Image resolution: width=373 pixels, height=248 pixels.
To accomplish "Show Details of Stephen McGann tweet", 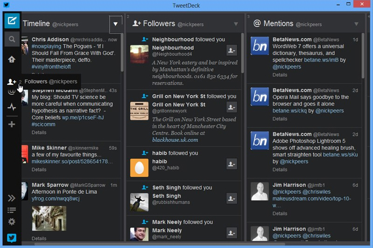I will (x=39, y=133).
